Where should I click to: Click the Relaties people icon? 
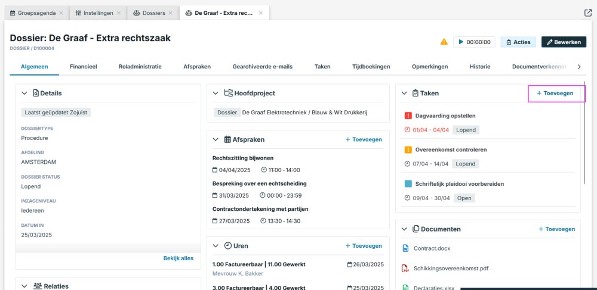tap(37, 286)
